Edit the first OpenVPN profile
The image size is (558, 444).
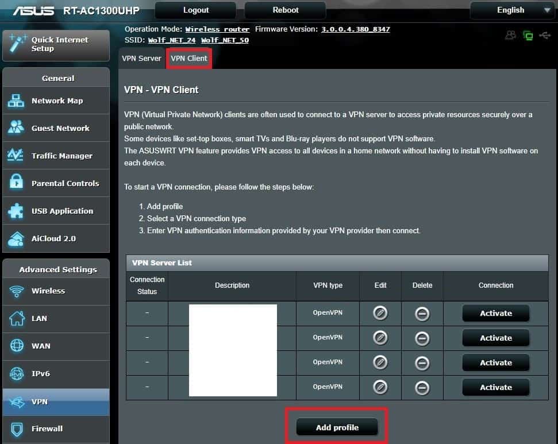pos(380,313)
